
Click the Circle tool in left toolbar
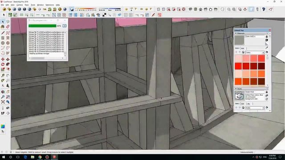[x=3, y=43]
